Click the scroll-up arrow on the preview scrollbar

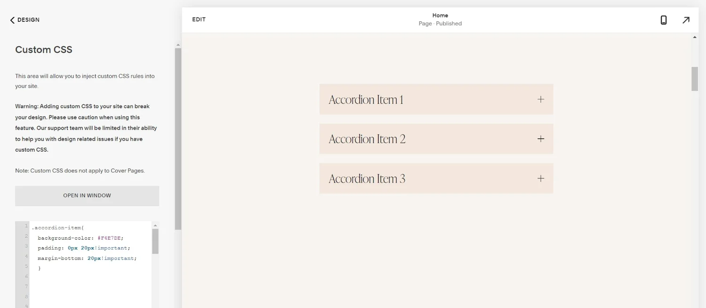click(x=694, y=36)
